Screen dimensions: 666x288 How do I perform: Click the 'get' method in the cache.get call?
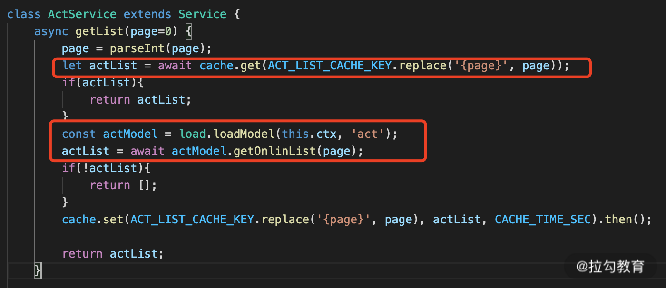[251, 65]
